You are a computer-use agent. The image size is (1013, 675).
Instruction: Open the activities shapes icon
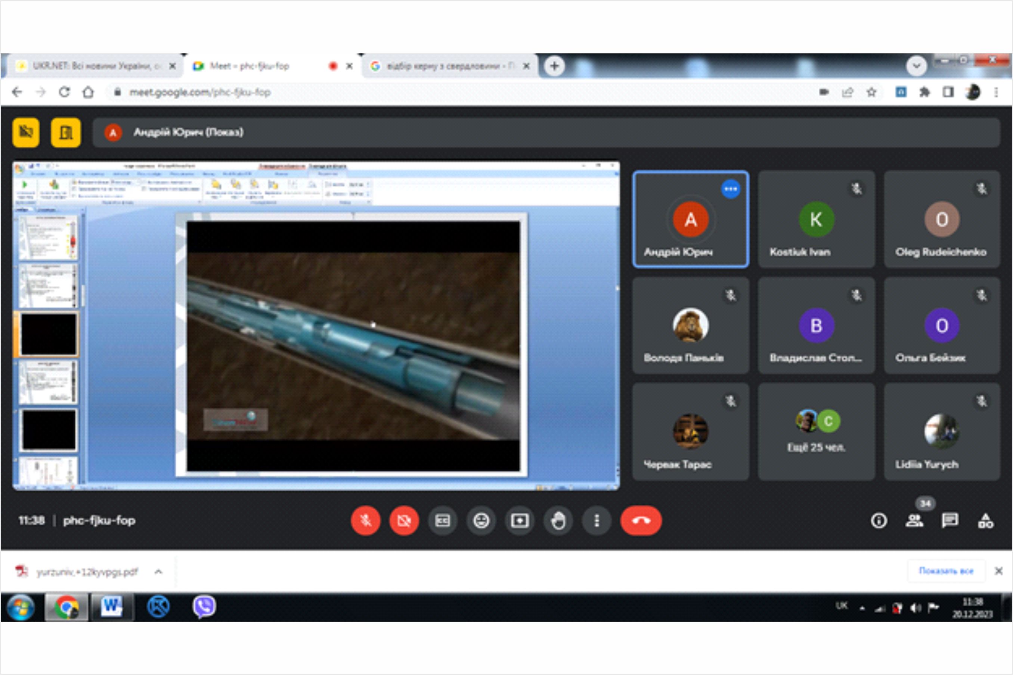click(985, 520)
